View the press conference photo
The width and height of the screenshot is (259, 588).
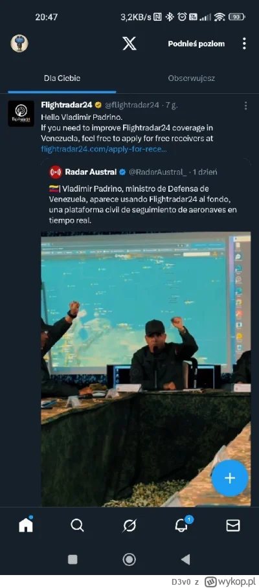pos(146,369)
